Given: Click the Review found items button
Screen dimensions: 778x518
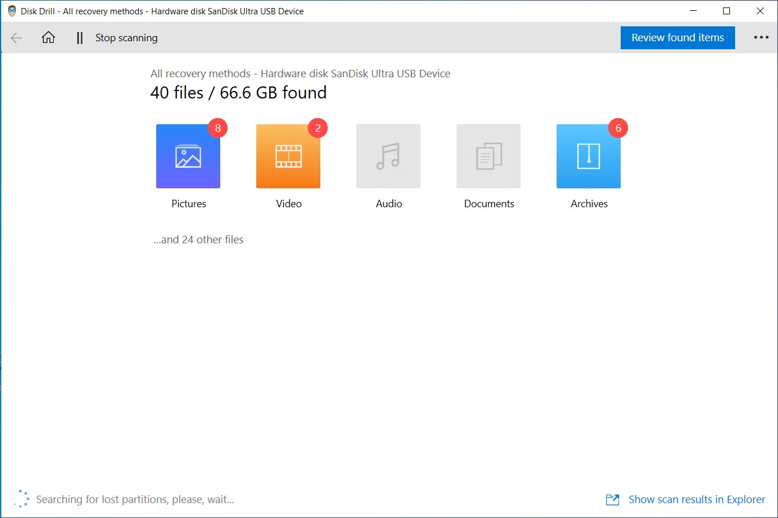Looking at the screenshot, I should [677, 37].
